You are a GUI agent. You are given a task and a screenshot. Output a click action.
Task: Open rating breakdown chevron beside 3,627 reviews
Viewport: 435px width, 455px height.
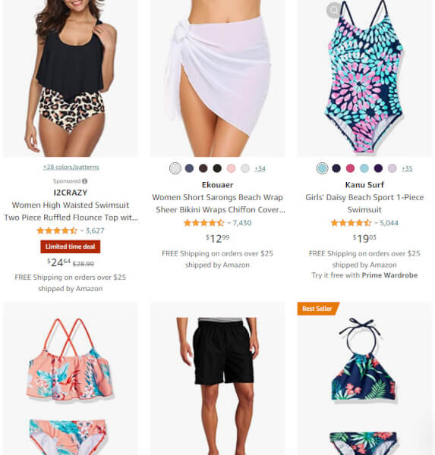(82, 231)
